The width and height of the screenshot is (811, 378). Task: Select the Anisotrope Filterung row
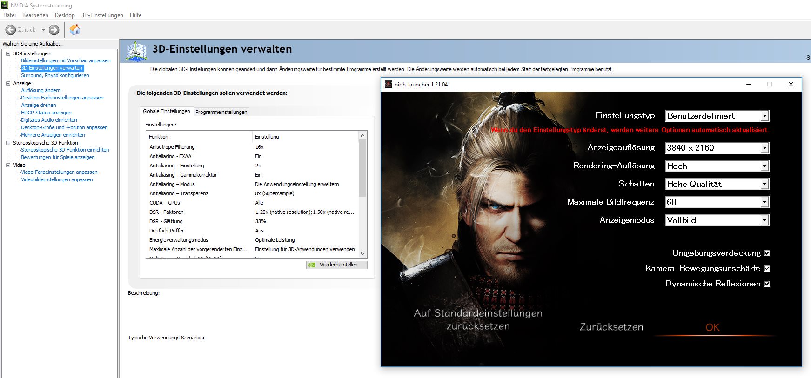[x=253, y=147]
